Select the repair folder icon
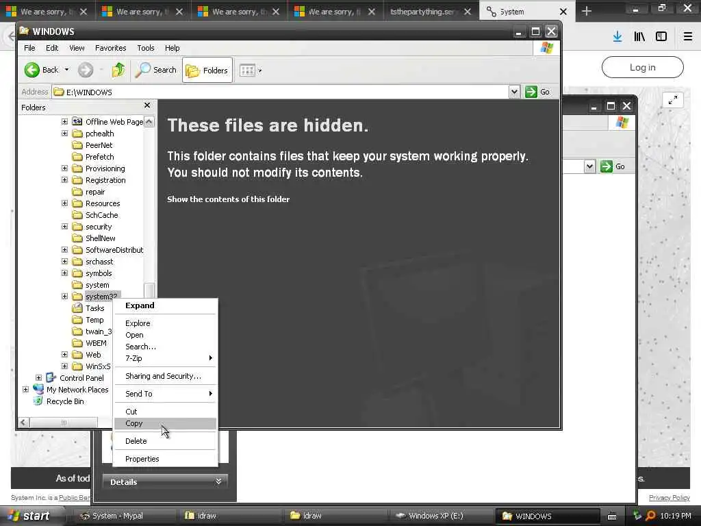701x526 pixels. pos(77,192)
